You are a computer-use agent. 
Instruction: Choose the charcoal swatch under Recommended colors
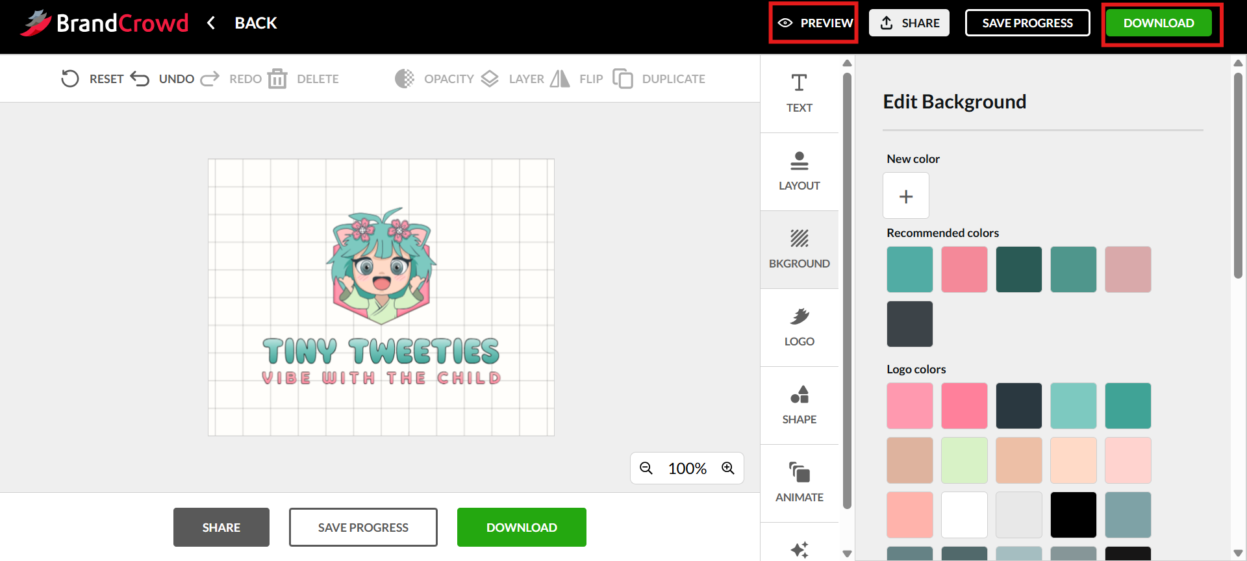(x=910, y=324)
